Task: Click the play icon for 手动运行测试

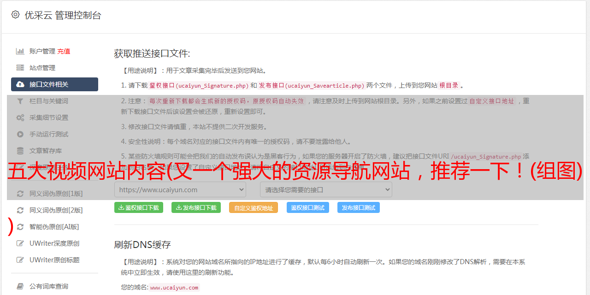Action: pos(20,134)
